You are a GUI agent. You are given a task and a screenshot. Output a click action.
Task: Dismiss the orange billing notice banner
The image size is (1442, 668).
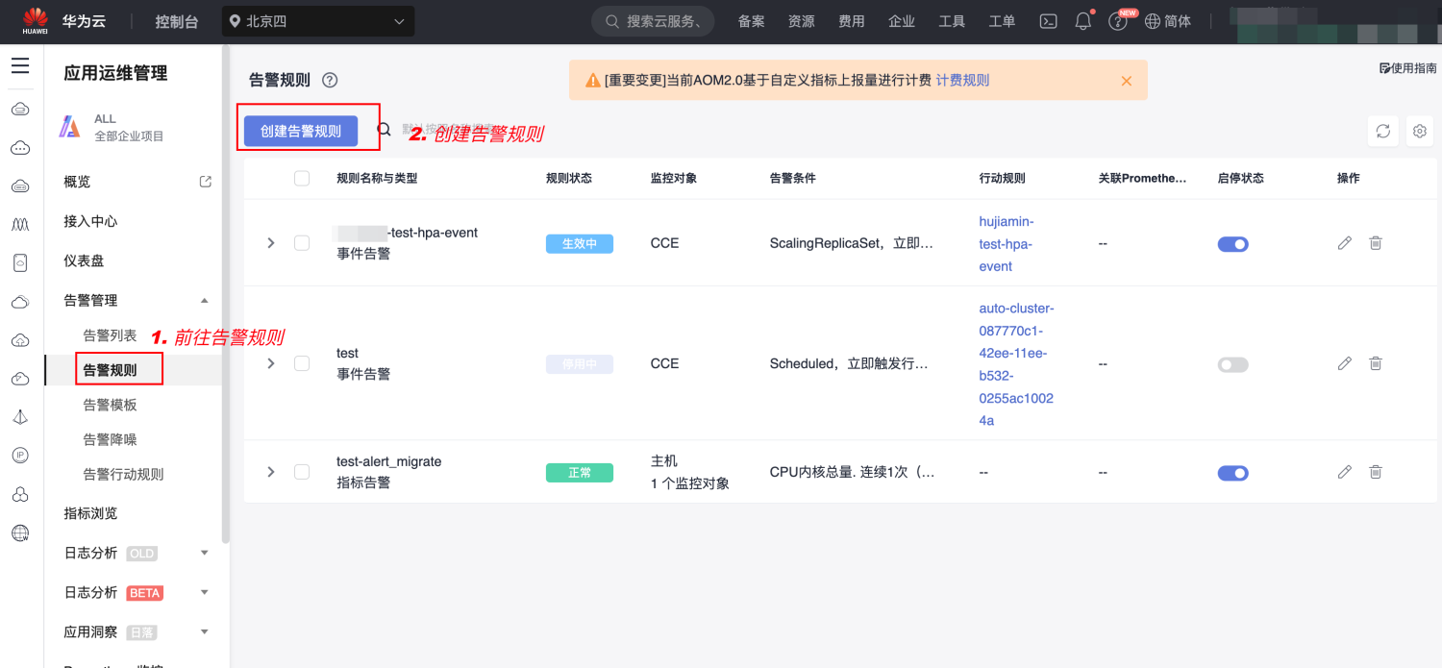1127,81
